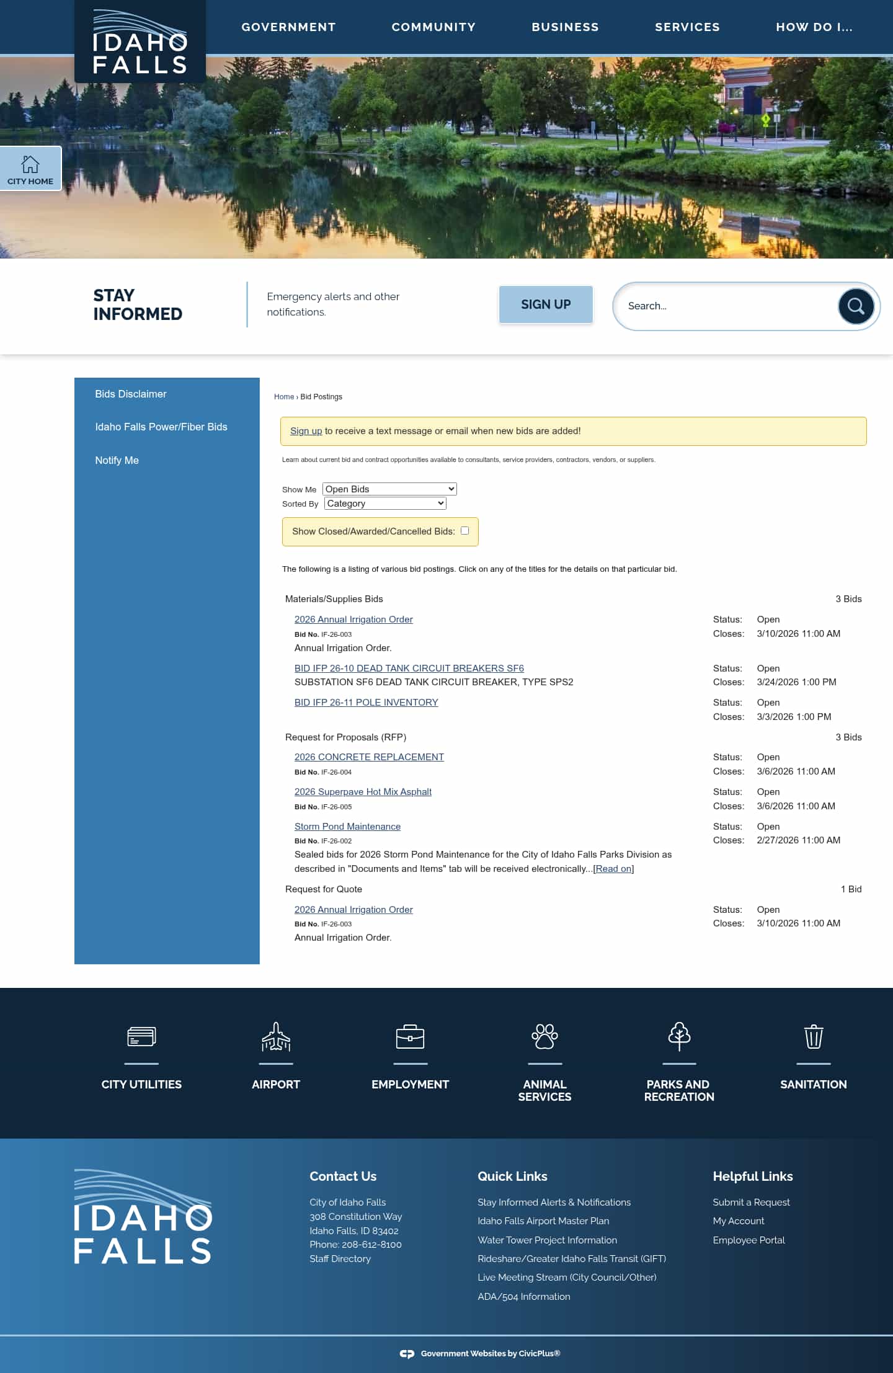Open the City Utilities card icon
Screen dimensions: 893x1373
pos(141,1036)
